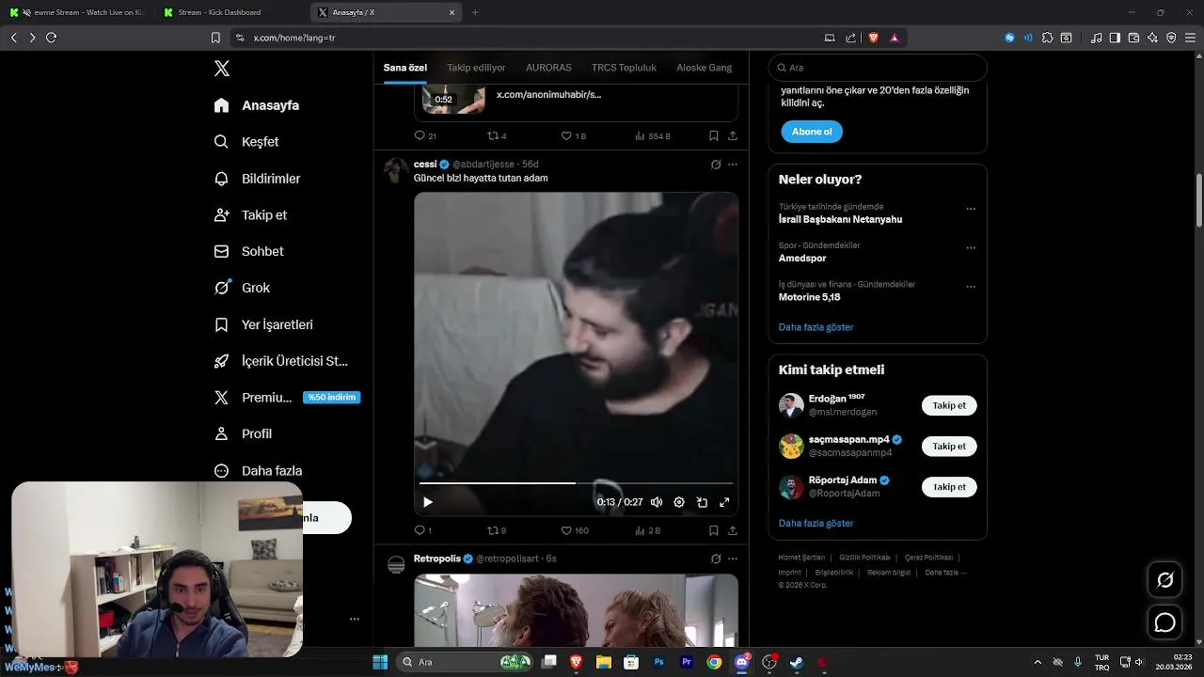The image size is (1204, 677).
Task: Open Windows Start menu
Action: (380, 662)
